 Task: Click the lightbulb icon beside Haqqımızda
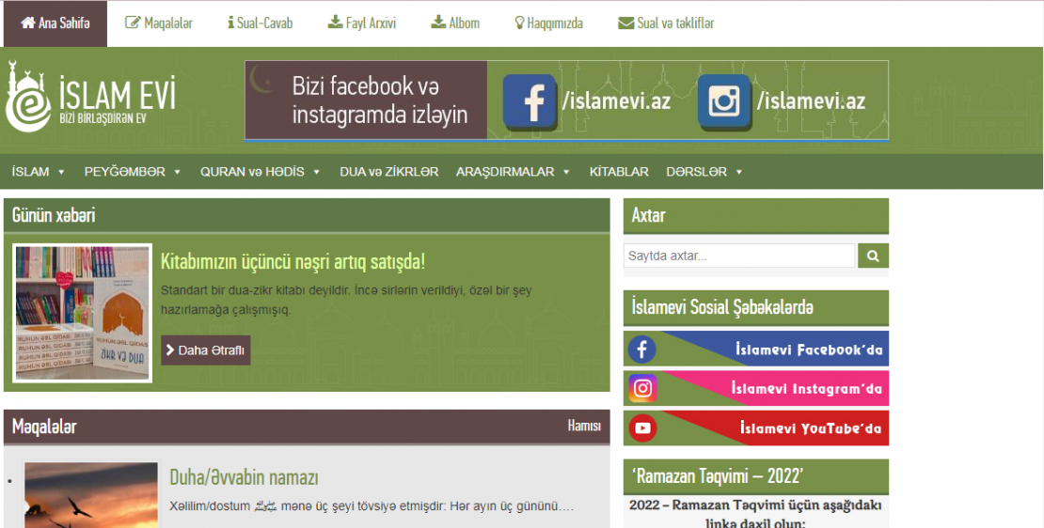(520, 23)
